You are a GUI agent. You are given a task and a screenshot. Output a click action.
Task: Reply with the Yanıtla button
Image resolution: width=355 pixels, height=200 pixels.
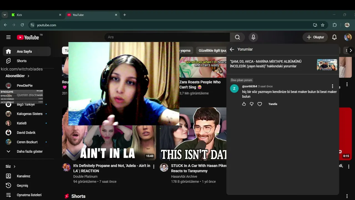click(x=273, y=104)
